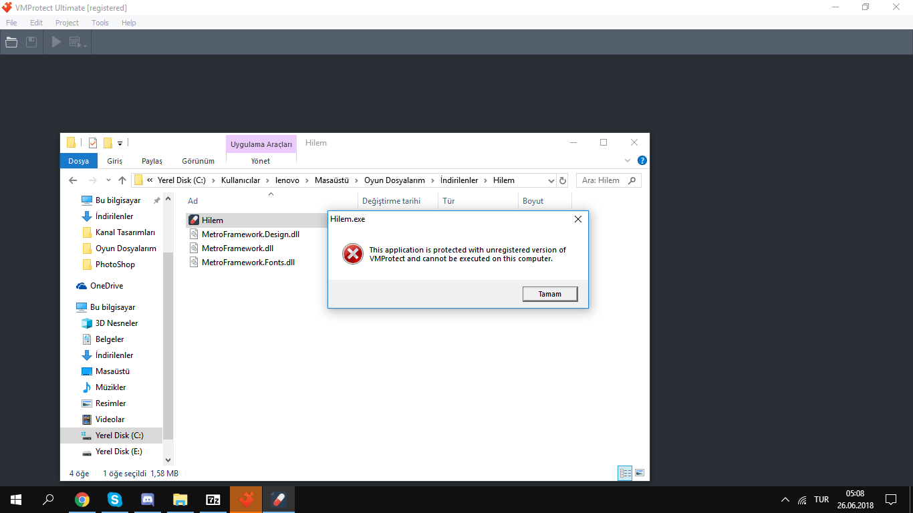
Task: Open the Tools menu in VMProtect
Action: coord(100,23)
